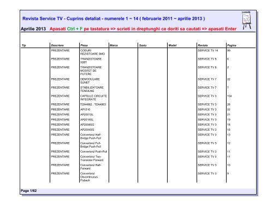This screenshot has width=273, height=211.
Task: Click page number 104 in Pagina column
Action: (229, 96)
